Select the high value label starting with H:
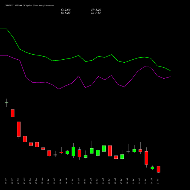This screenshot has width=190, height=190. click(96, 10)
